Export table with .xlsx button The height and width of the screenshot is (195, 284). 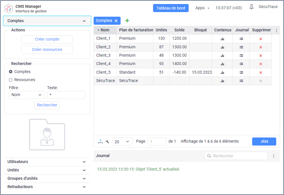(264, 142)
